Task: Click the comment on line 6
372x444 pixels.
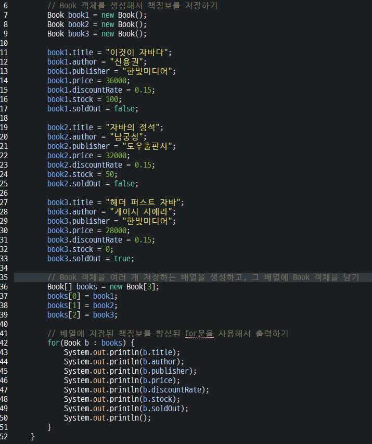Action: (x=133, y=6)
